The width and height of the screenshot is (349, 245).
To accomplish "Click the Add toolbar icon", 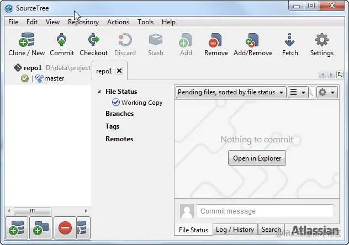I will click(x=186, y=40).
